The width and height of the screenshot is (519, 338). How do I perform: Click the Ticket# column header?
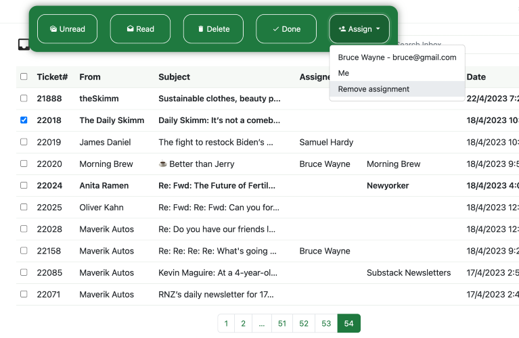coord(52,77)
